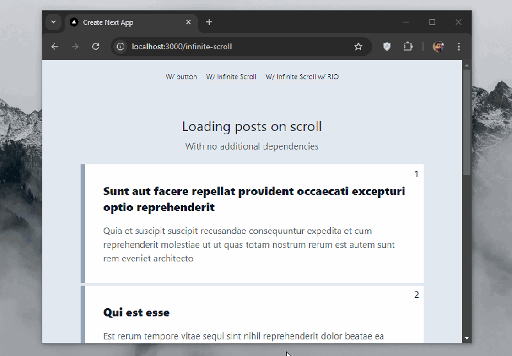Image resolution: width=512 pixels, height=356 pixels.
Task: Click post body starting Est rerum tempore
Action: [244, 336]
